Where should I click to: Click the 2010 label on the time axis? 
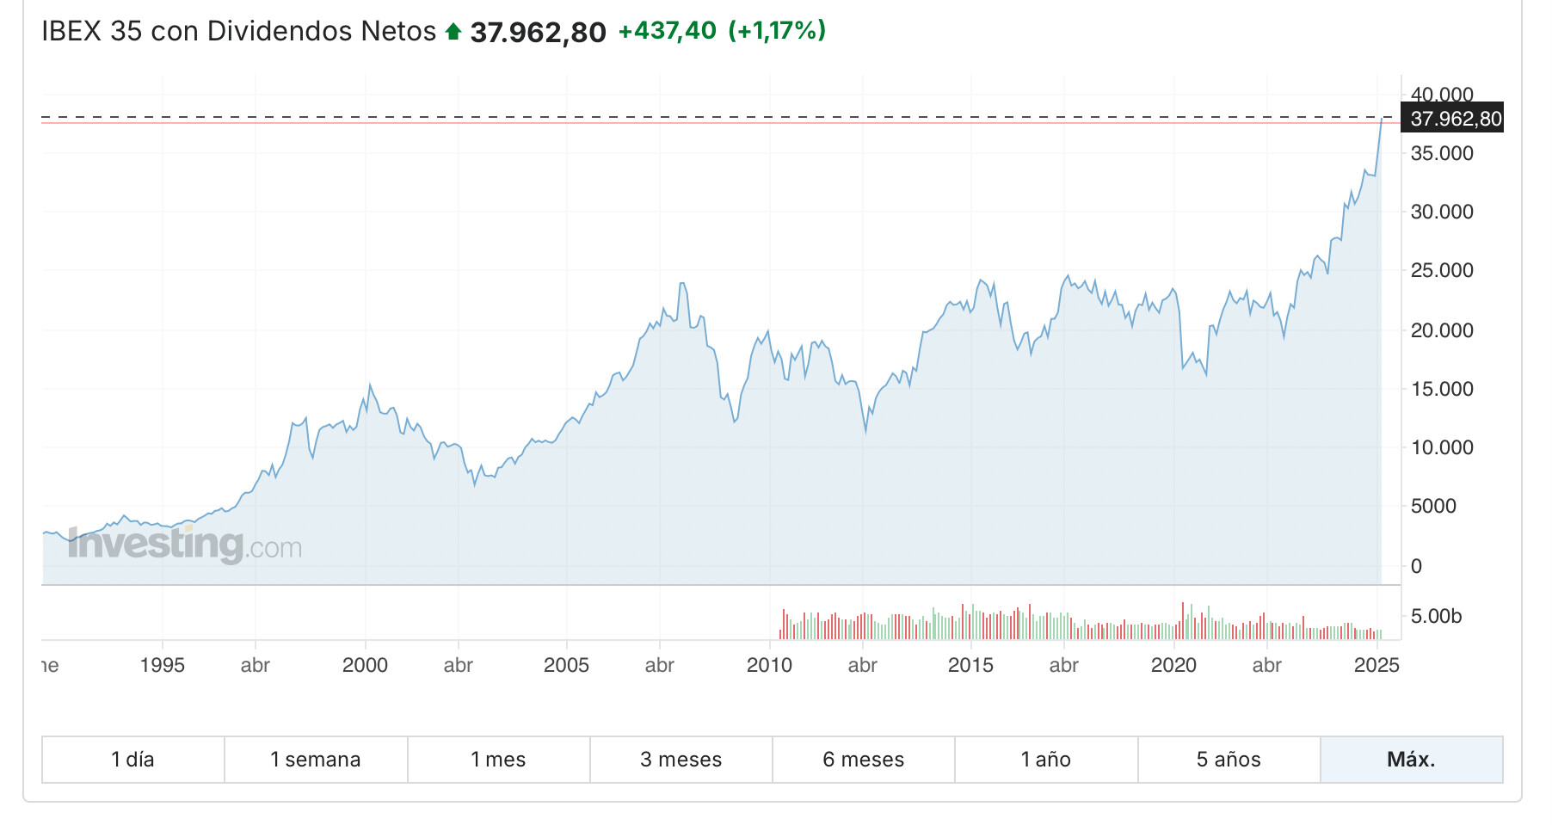[x=769, y=665]
